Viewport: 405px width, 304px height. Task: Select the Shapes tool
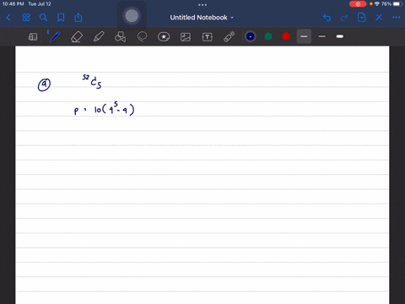click(x=120, y=37)
